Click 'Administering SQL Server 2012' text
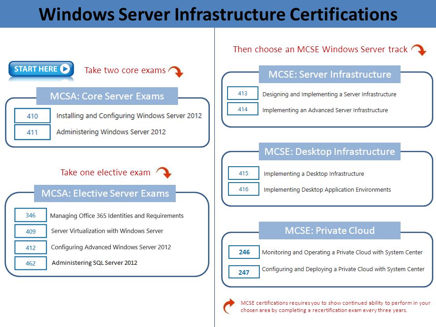 tap(94, 263)
